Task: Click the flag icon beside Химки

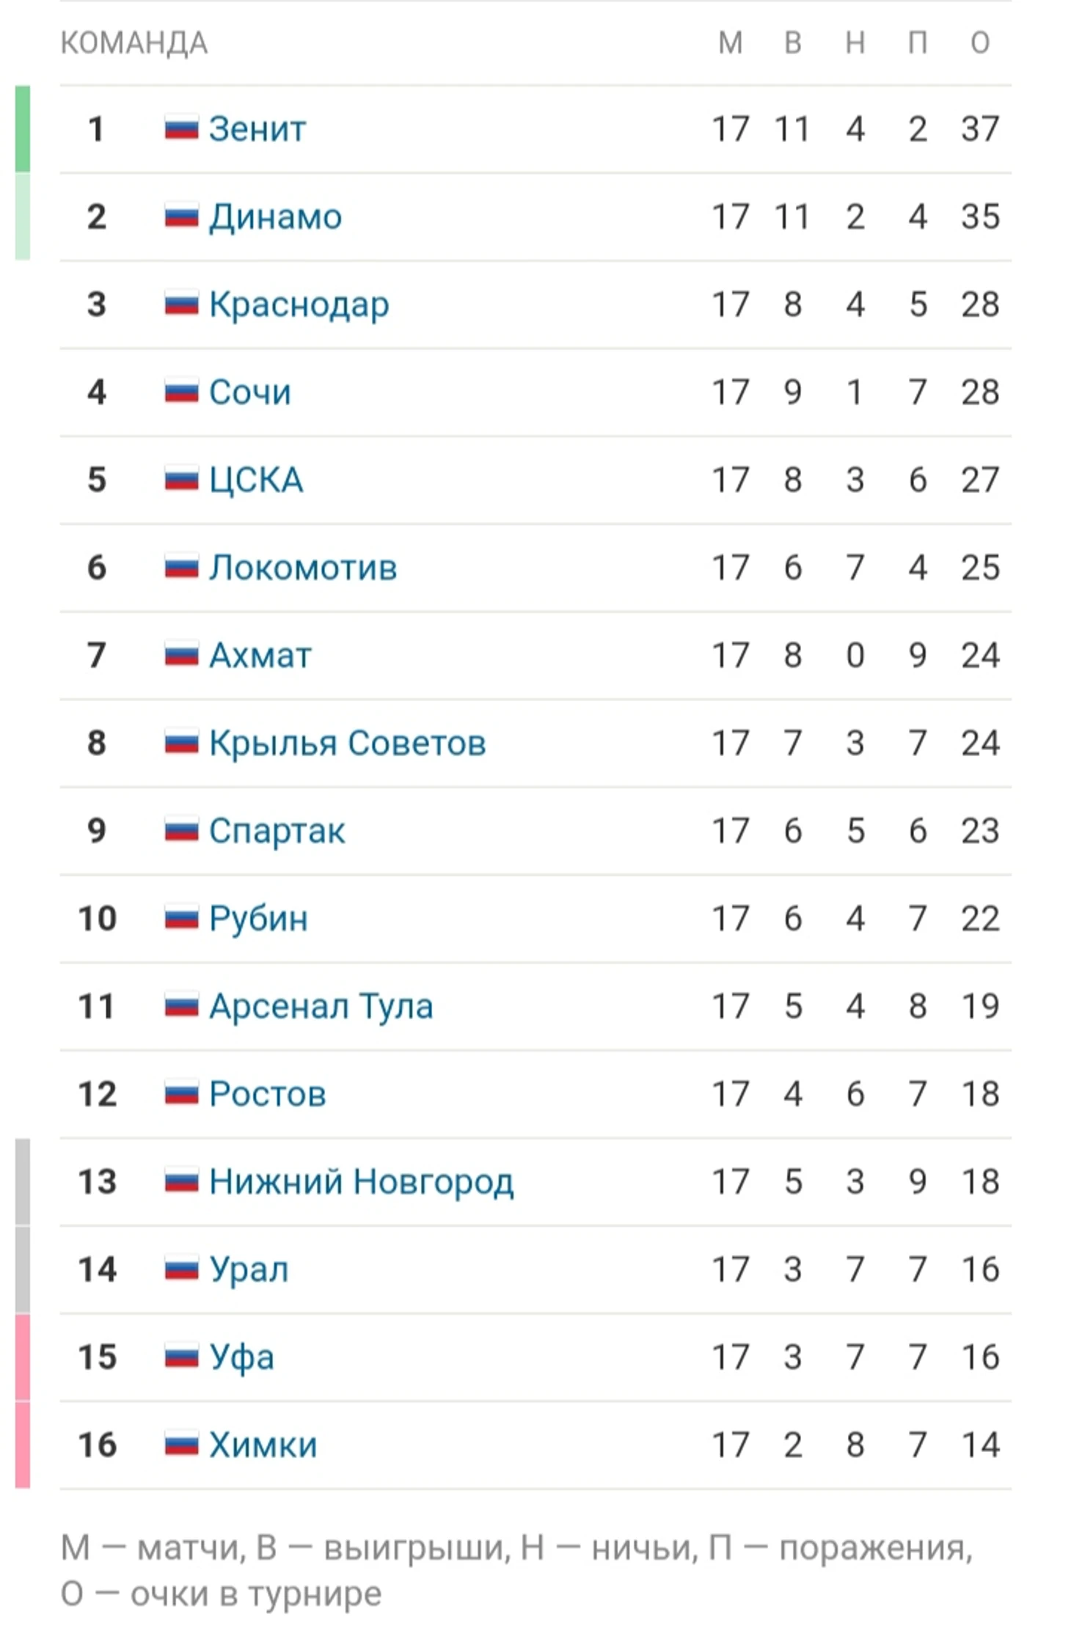Action: tap(181, 1445)
